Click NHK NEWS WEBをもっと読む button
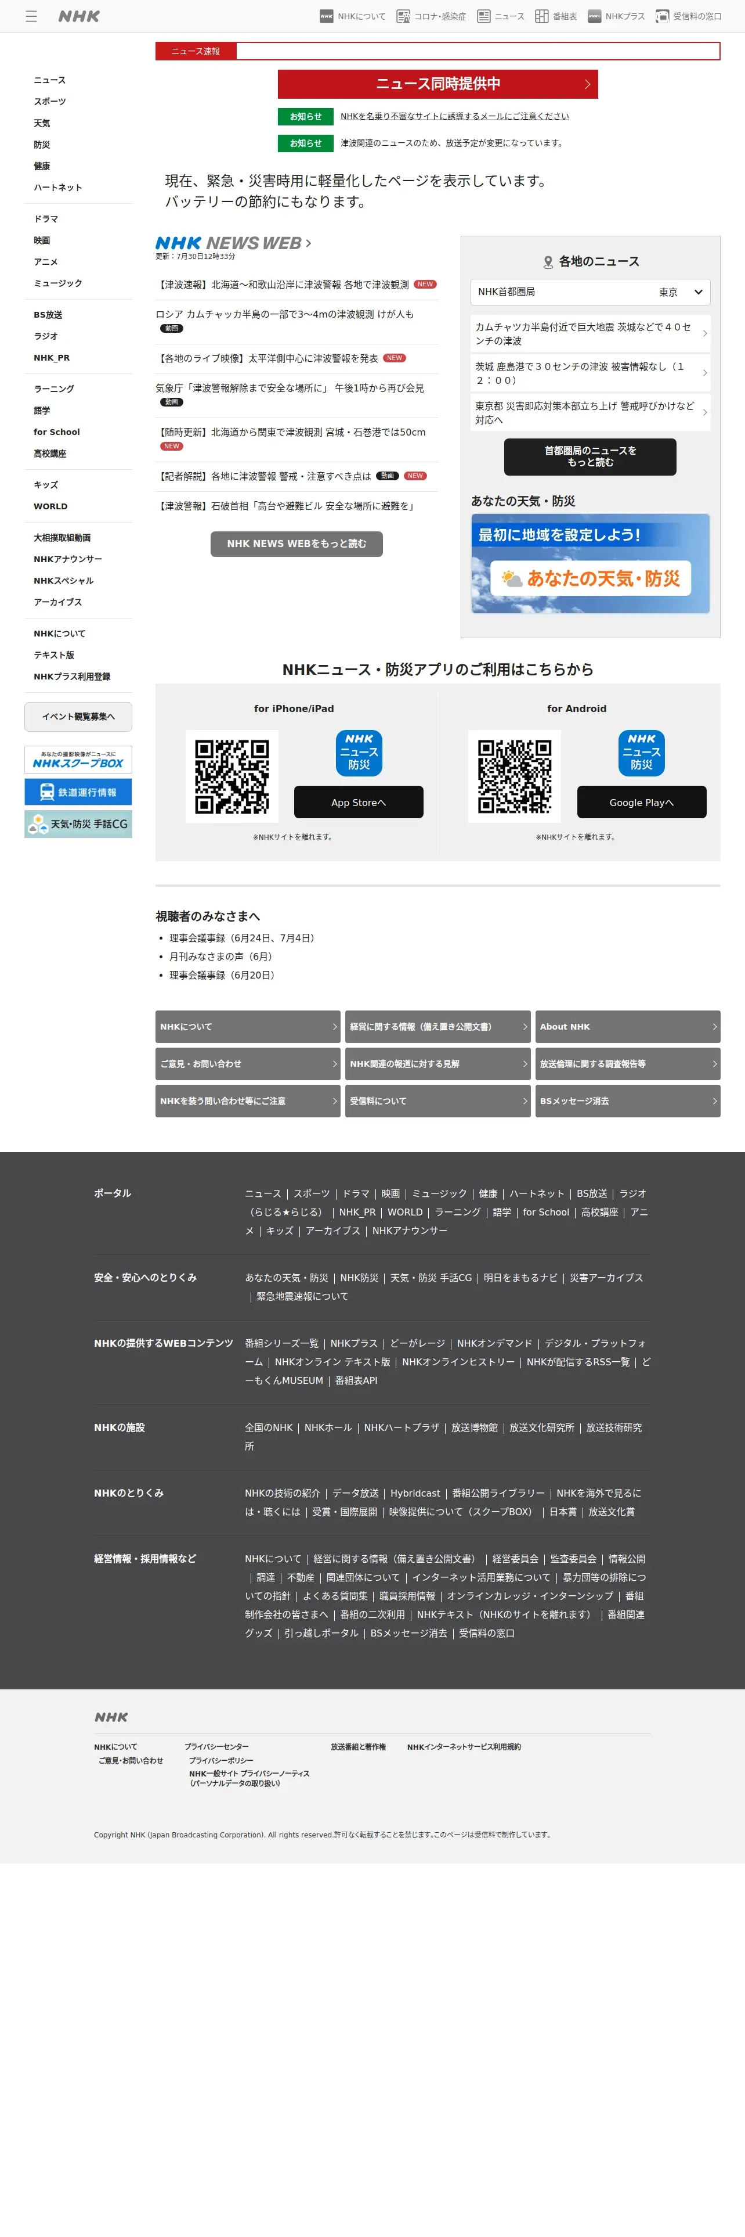This screenshot has width=745, height=2237. 296,544
